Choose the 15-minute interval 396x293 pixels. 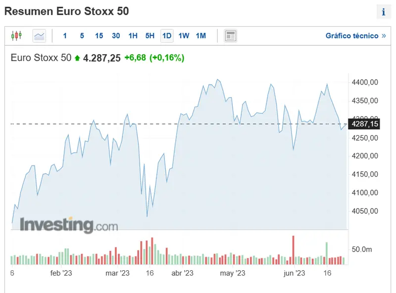(x=99, y=36)
